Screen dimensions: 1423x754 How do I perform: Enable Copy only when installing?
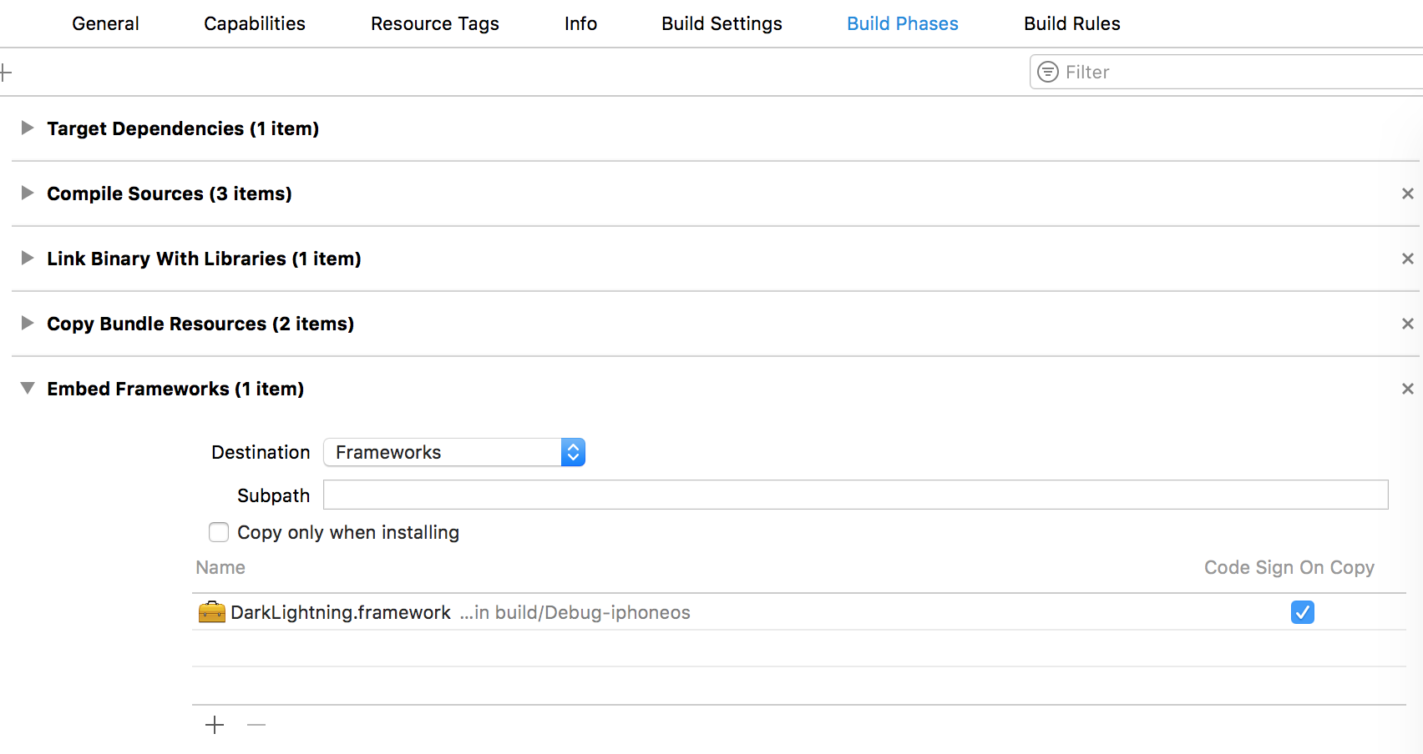pyautogui.click(x=219, y=532)
